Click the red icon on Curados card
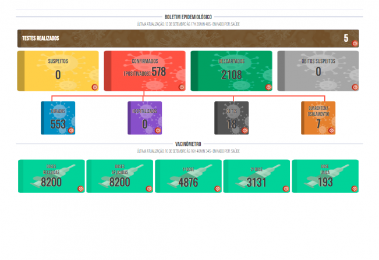Screen dimensions: 379x260 [71, 130]
